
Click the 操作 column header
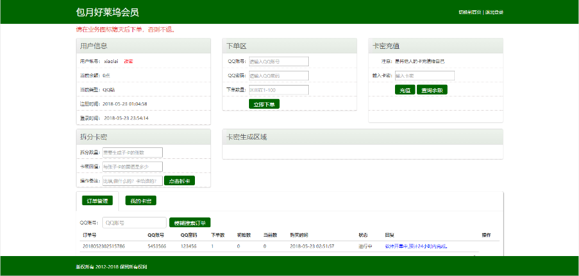coord(486,235)
